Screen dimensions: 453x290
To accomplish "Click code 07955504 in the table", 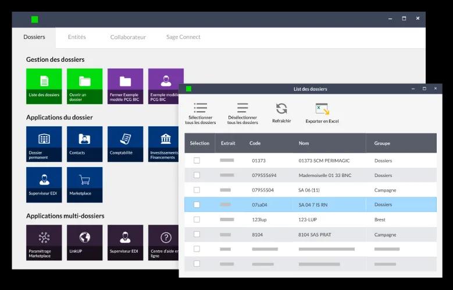I will coord(263,190).
